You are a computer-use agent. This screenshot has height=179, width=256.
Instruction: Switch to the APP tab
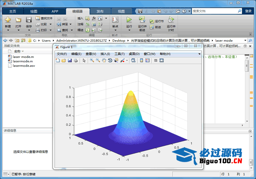click(55, 11)
